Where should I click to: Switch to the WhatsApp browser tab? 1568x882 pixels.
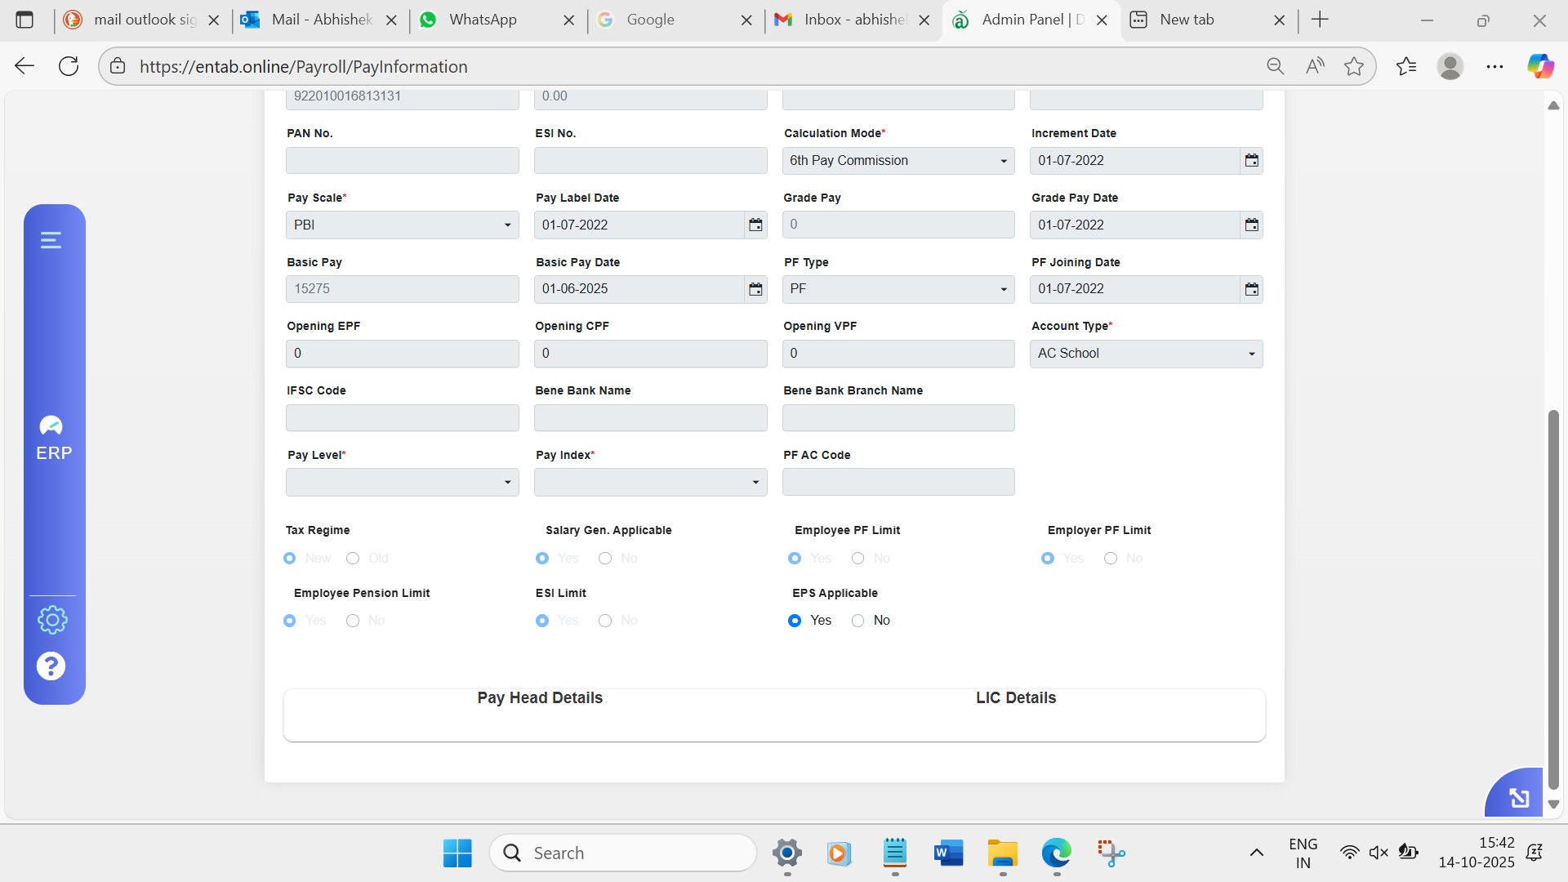[x=483, y=20]
